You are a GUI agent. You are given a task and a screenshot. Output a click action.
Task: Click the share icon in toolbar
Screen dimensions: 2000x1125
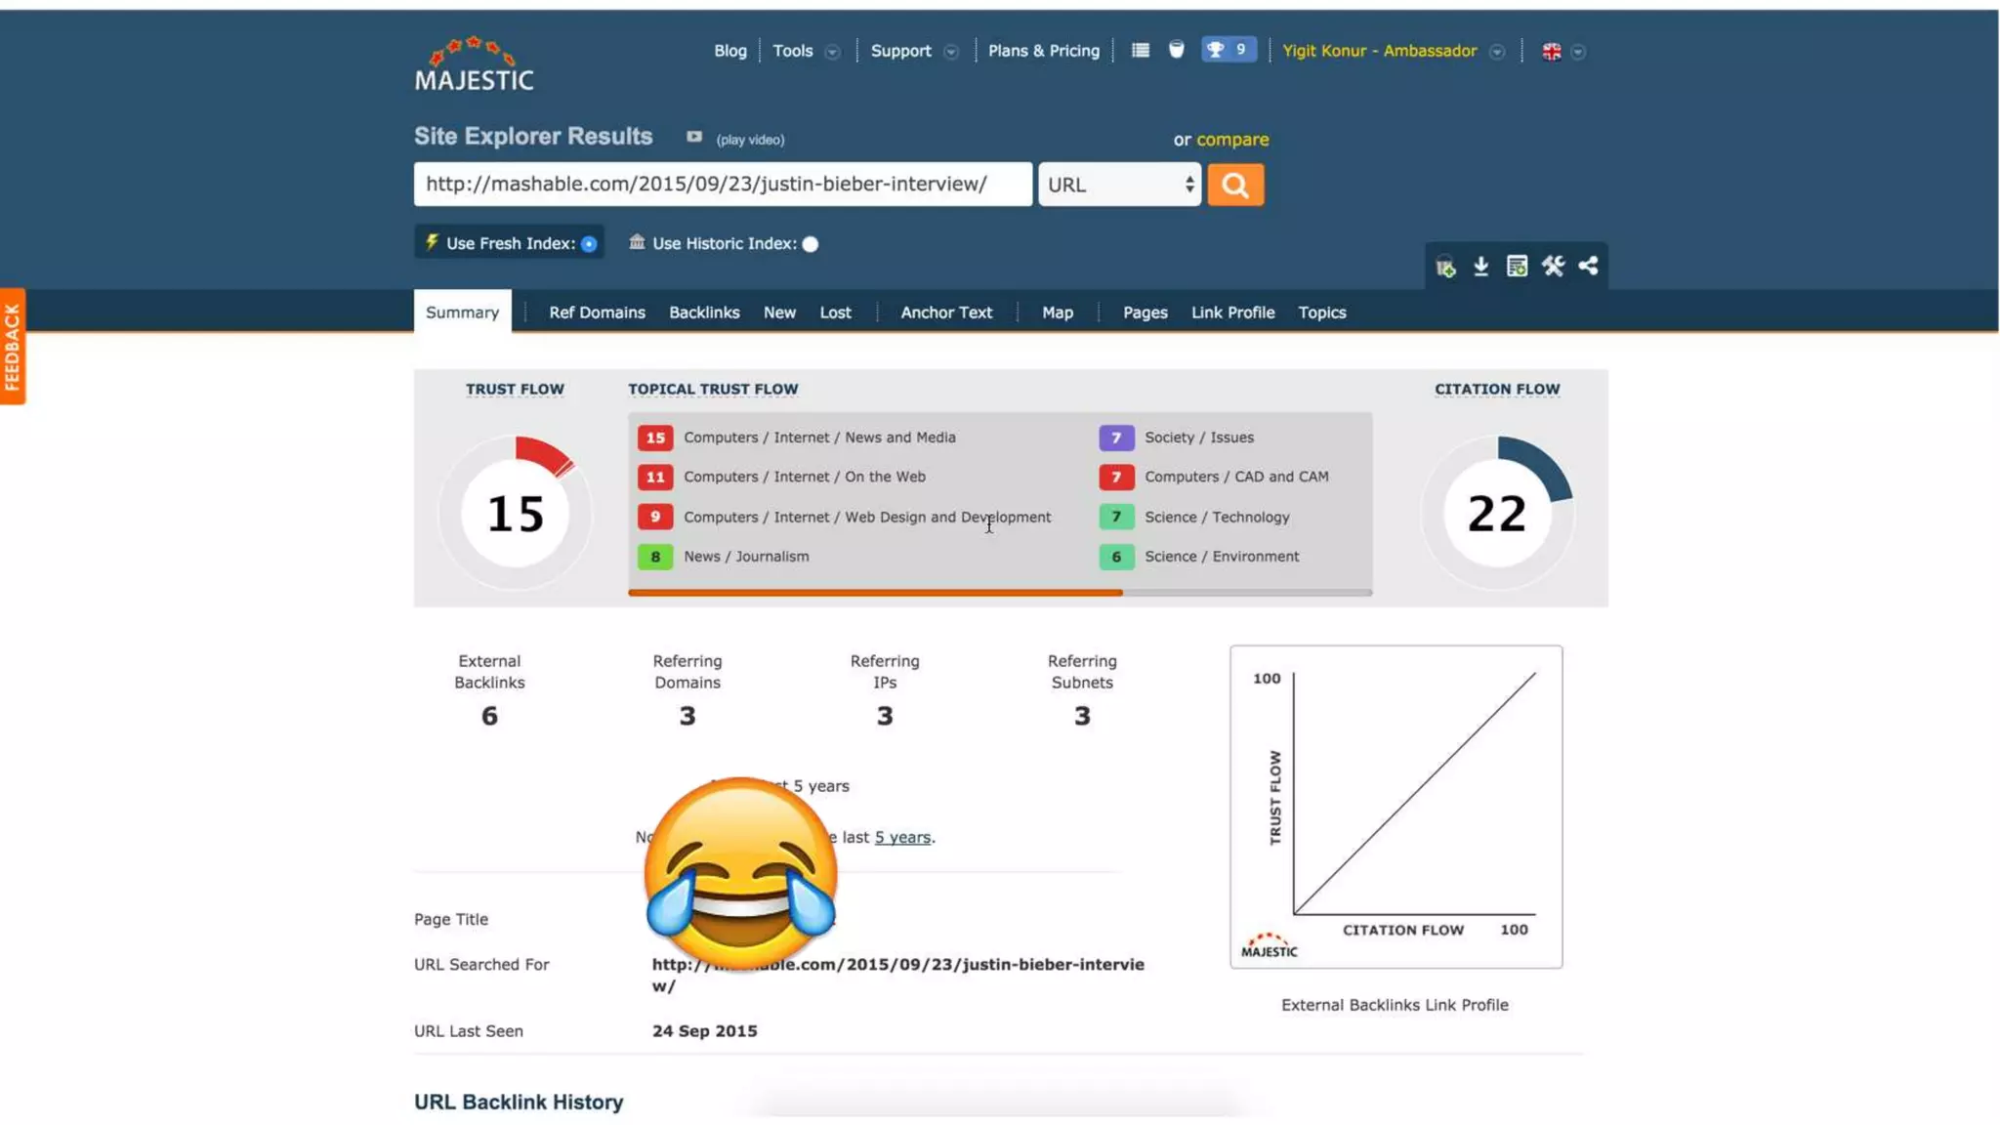pyautogui.click(x=1588, y=266)
